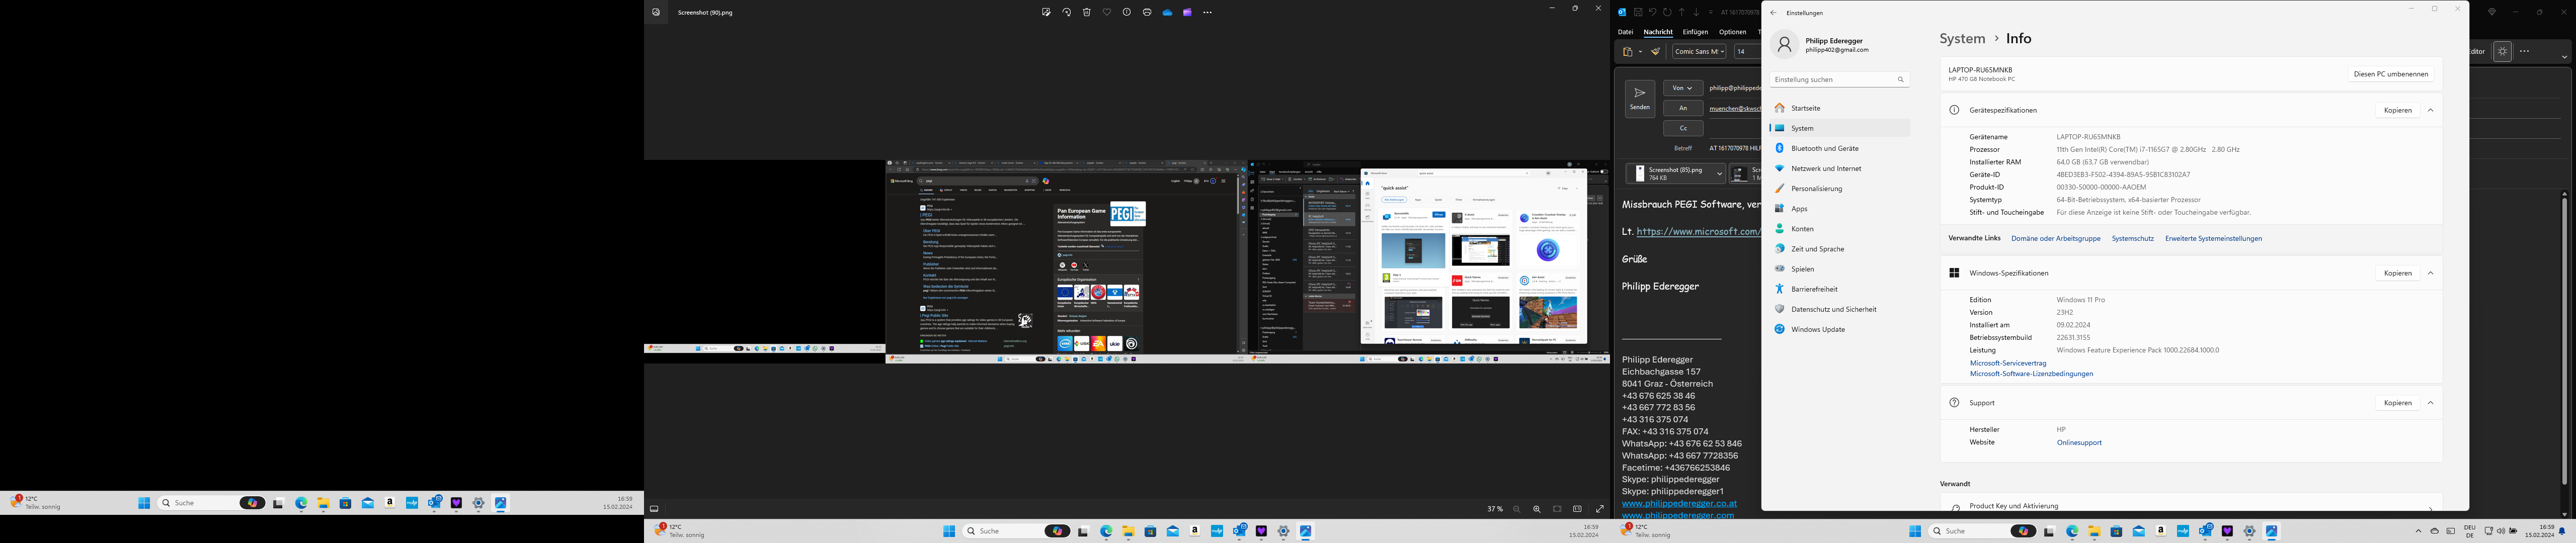This screenshot has height=543, width=2576.
Task: Go to next item with Outlook down arrow
Action: click(x=1696, y=12)
